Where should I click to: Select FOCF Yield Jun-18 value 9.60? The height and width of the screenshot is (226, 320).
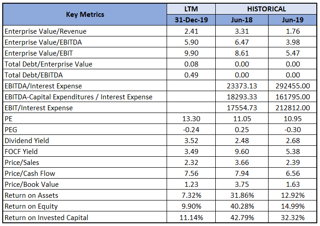(242, 151)
